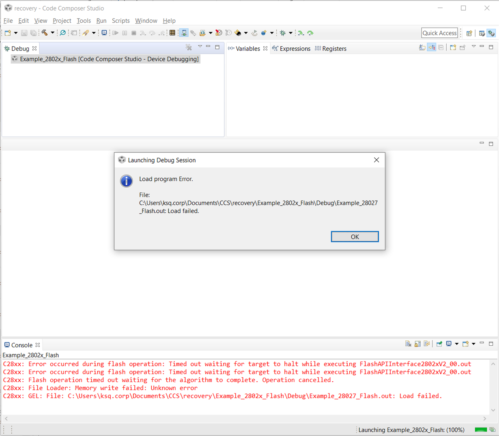Expand the Load Program dropdown arrow
499x436 pixels.
210,33
